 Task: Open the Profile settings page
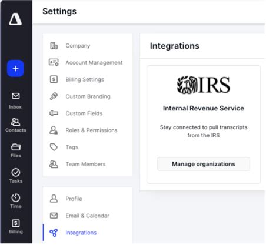(x=88, y=199)
